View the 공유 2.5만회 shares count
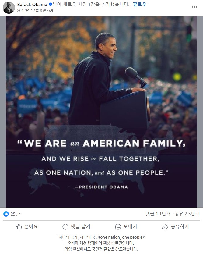This screenshot has height=256, width=203. [187, 214]
